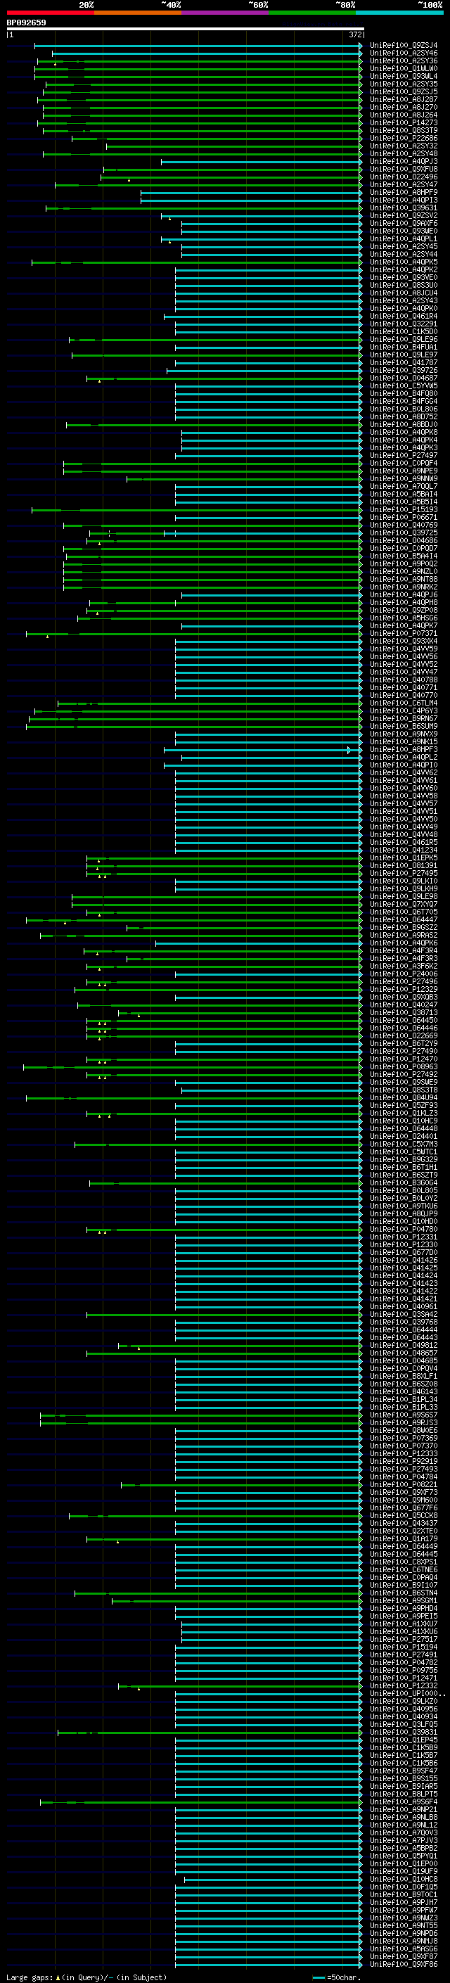Click the cyan alignment bar for Q9ZSJ4
450x1983 pixels.
(x=198, y=46)
